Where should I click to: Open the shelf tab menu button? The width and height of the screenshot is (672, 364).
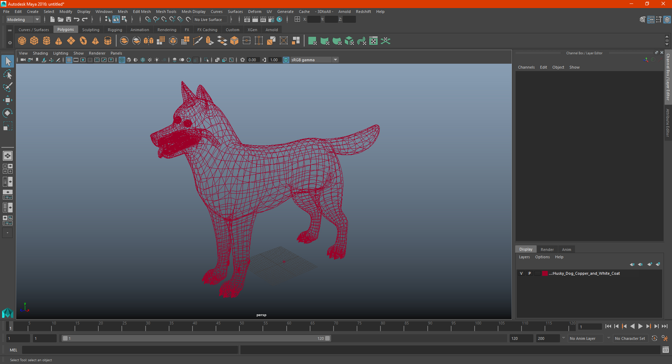coord(10,30)
